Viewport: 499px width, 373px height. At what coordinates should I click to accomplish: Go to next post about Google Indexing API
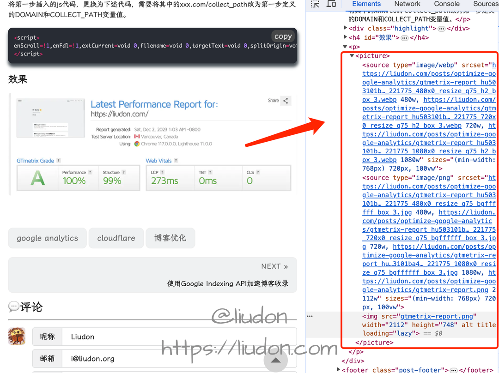coord(152,275)
